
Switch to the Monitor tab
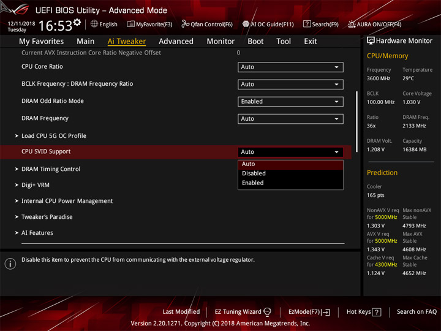[221, 42]
